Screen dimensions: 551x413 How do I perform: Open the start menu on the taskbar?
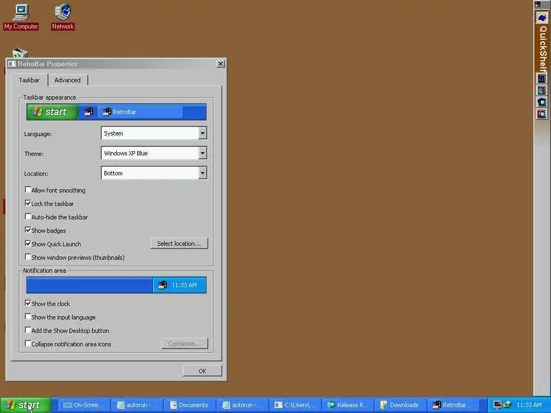tap(26, 405)
